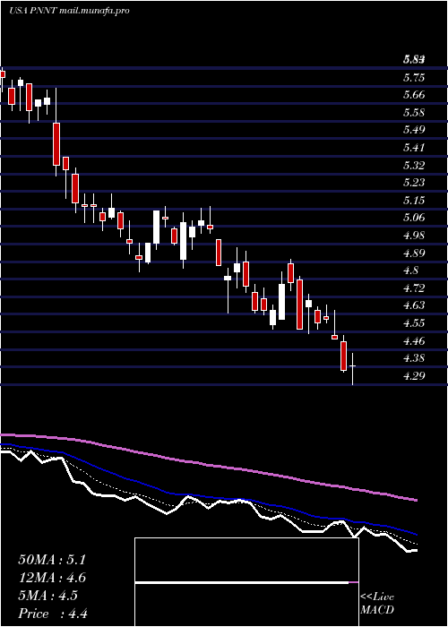This screenshot has height=627, width=448.
Task: Click the 5.06 price axis label
Action: 414,218
